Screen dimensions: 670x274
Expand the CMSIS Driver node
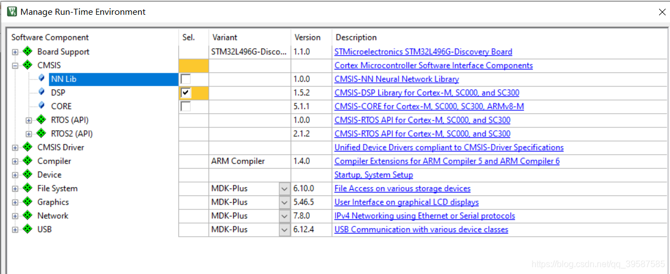(x=15, y=148)
